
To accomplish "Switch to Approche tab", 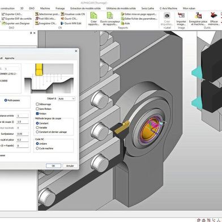I will 10,58.
